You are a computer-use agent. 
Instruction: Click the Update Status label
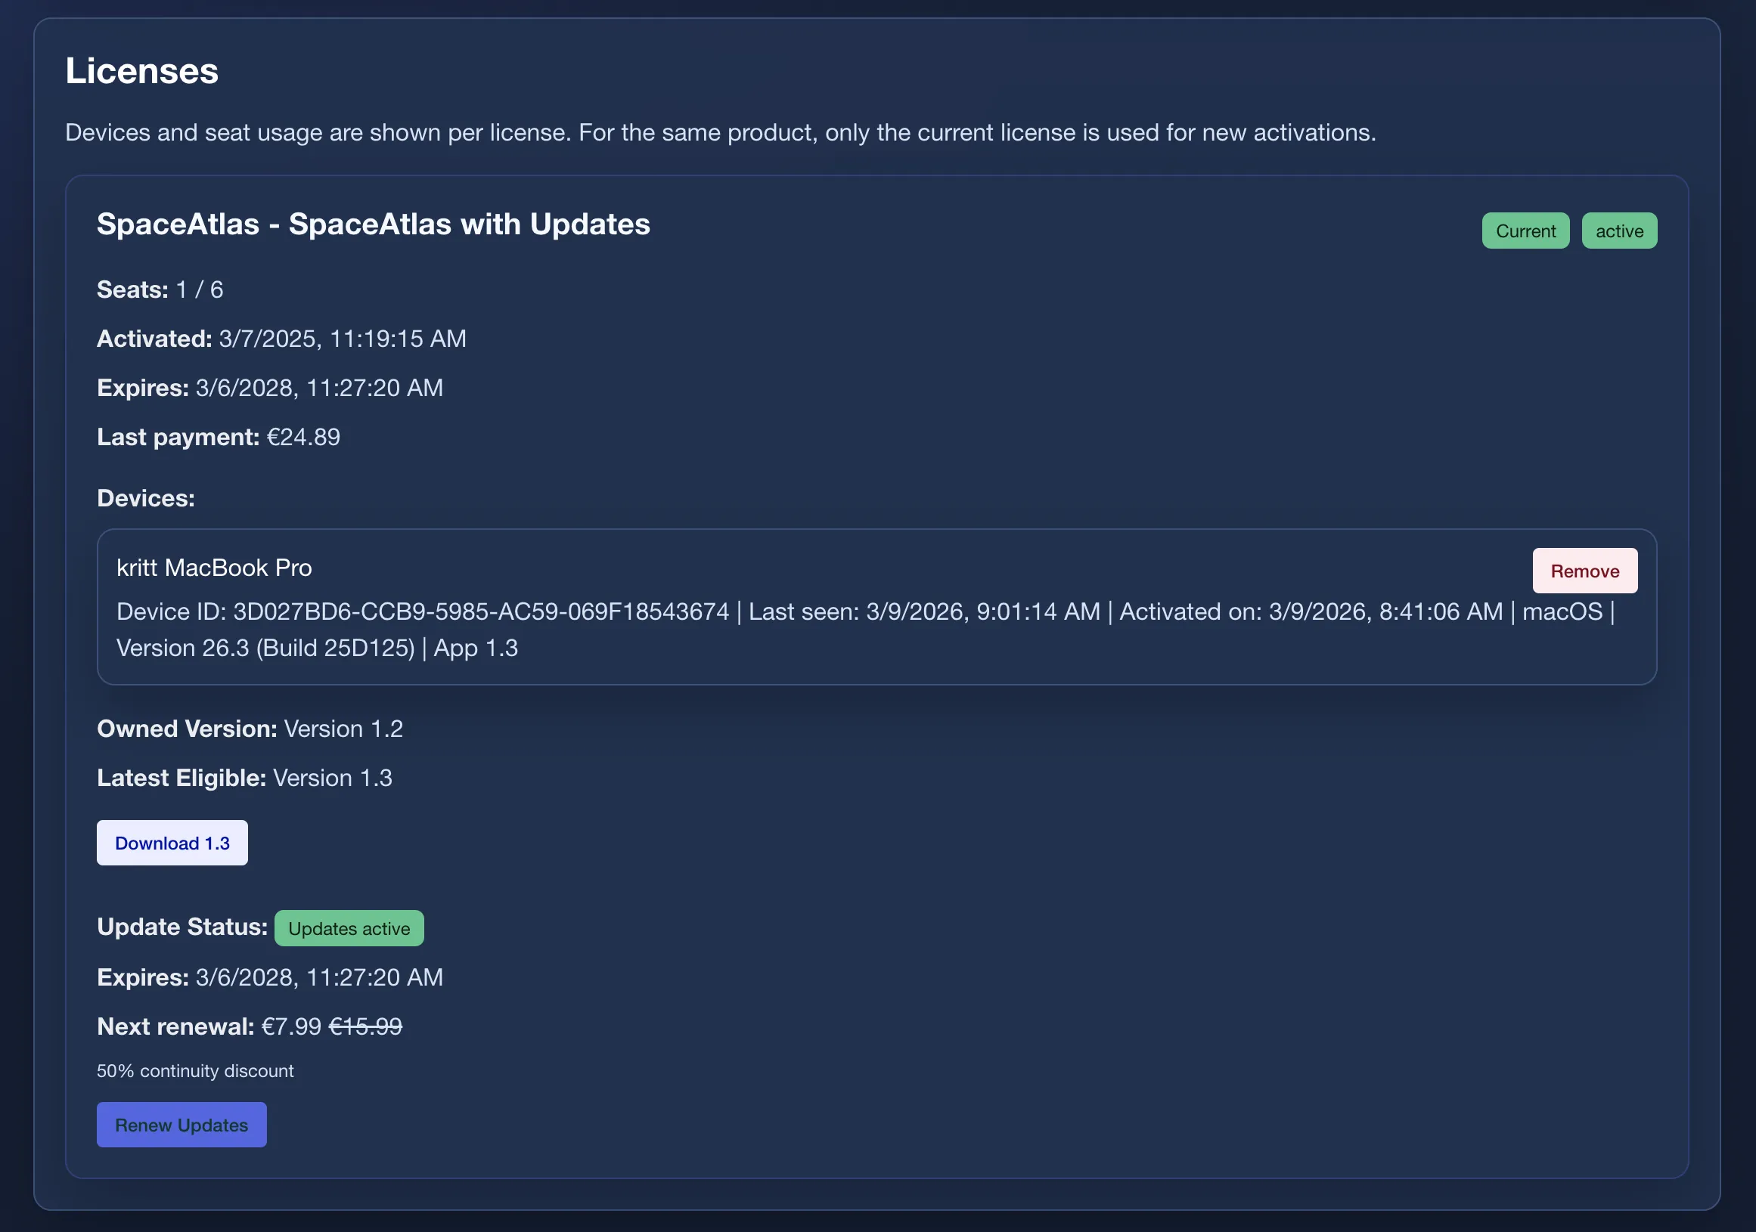(181, 927)
